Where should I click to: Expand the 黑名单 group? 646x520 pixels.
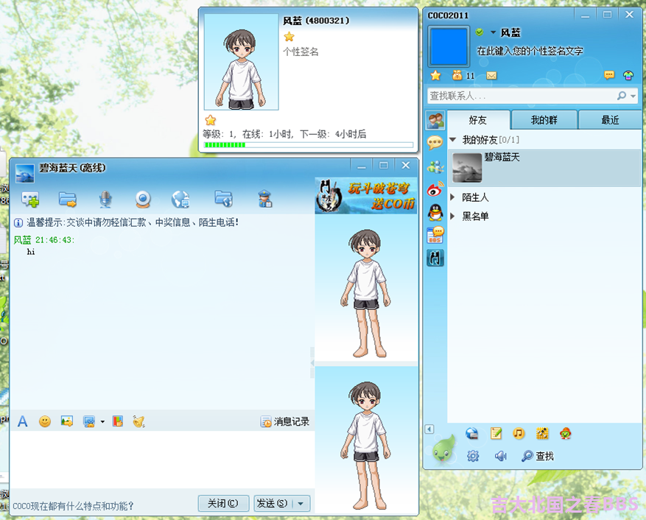click(453, 216)
